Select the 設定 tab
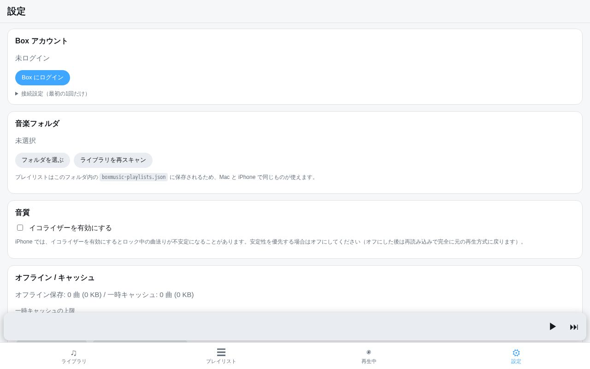The image size is (590, 369). (516, 356)
